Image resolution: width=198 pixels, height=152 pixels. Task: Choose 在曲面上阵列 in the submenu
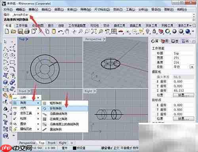click(x=65, y=119)
